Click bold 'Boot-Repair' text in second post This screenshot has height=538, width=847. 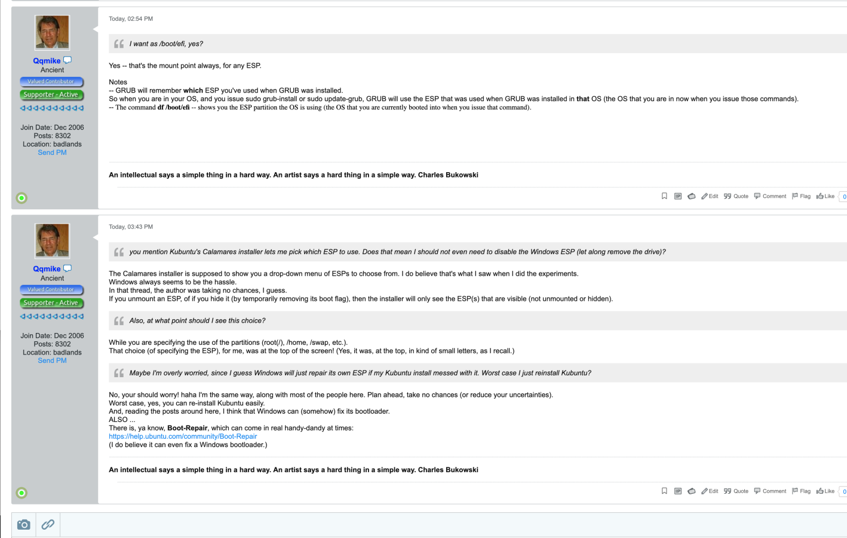(x=188, y=428)
